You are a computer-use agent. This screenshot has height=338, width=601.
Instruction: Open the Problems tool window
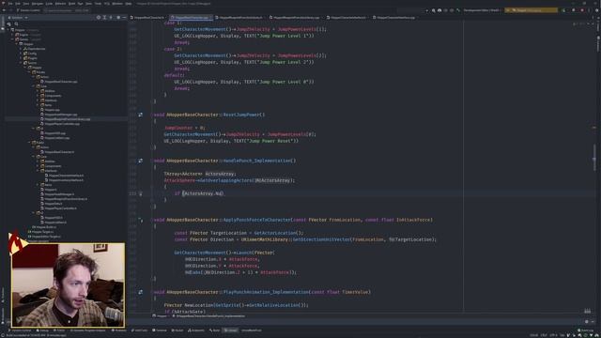coord(119,330)
